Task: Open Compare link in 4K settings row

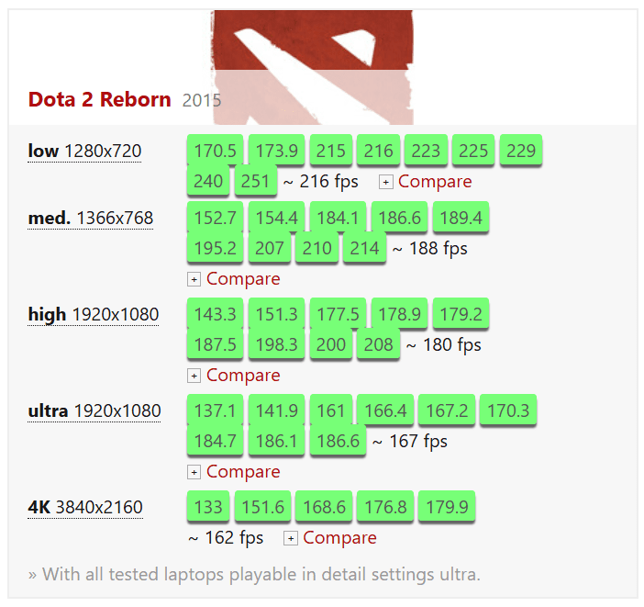Action: [x=339, y=538]
